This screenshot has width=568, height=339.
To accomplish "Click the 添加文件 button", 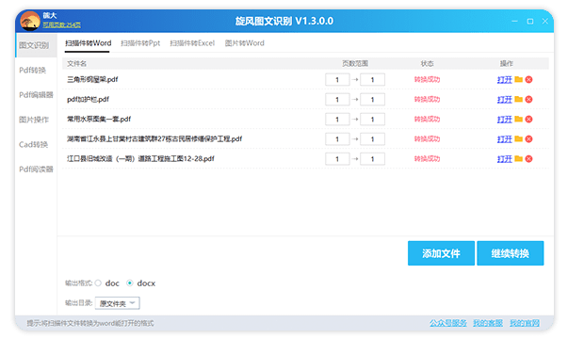I will click(x=441, y=253).
